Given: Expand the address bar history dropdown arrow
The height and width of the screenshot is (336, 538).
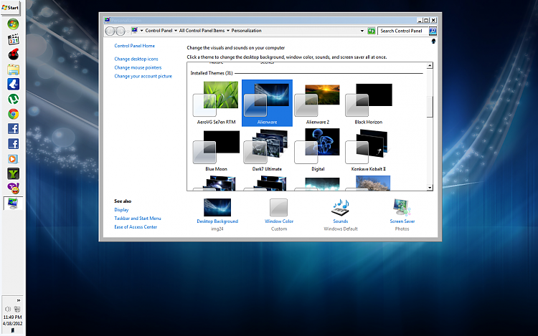Looking at the screenshot, I should click(x=362, y=31).
